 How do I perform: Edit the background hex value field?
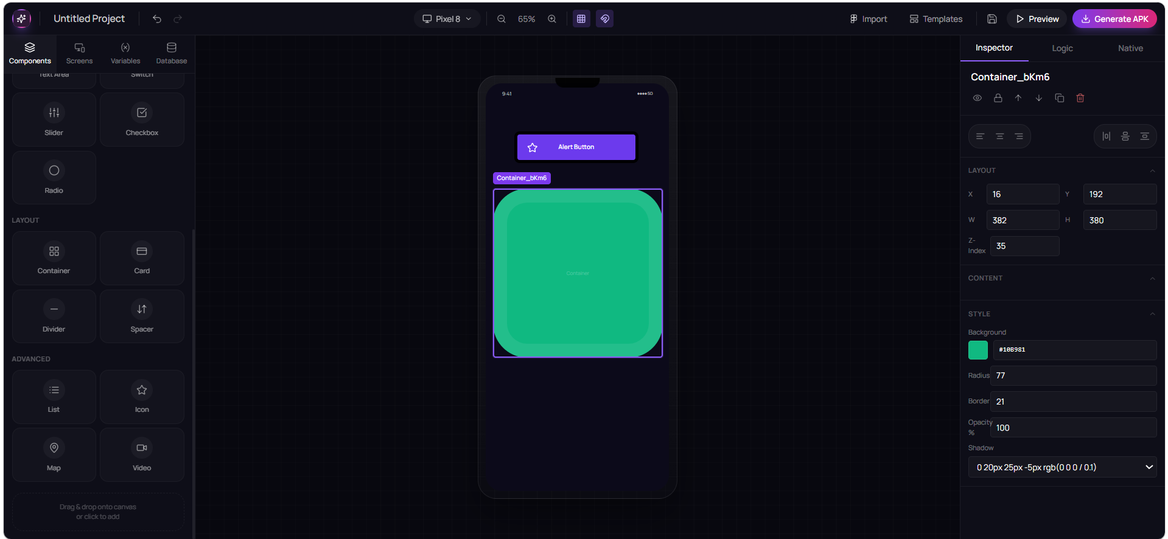coord(1075,350)
